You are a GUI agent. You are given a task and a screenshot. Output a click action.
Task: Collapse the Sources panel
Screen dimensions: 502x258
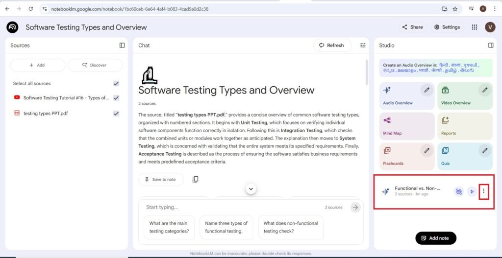coord(122,46)
